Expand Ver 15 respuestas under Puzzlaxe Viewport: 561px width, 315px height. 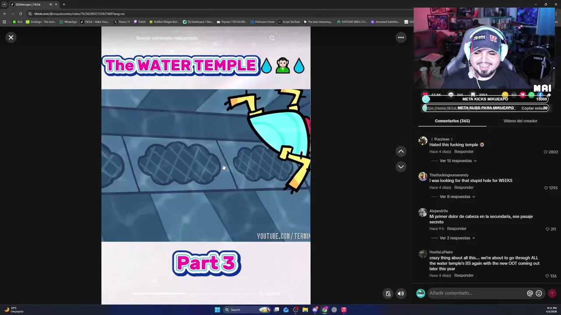pos(458,161)
